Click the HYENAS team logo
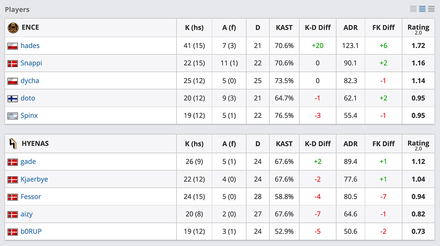The image size is (440, 246). pos(13,144)
